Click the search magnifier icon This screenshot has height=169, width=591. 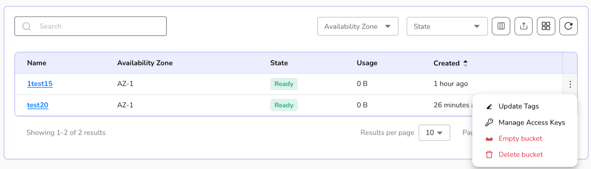[27, 26]
